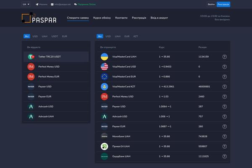The image size is (252, 168).
Task: Open help for Visa/MasterCard UAH row
Action: [x=225, y=57]
